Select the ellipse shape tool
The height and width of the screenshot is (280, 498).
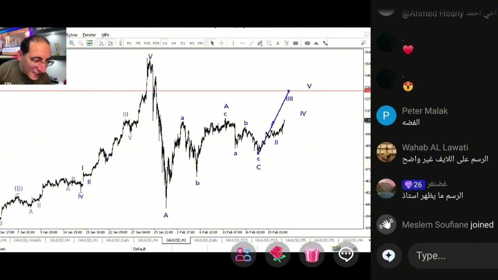(307, 43)
